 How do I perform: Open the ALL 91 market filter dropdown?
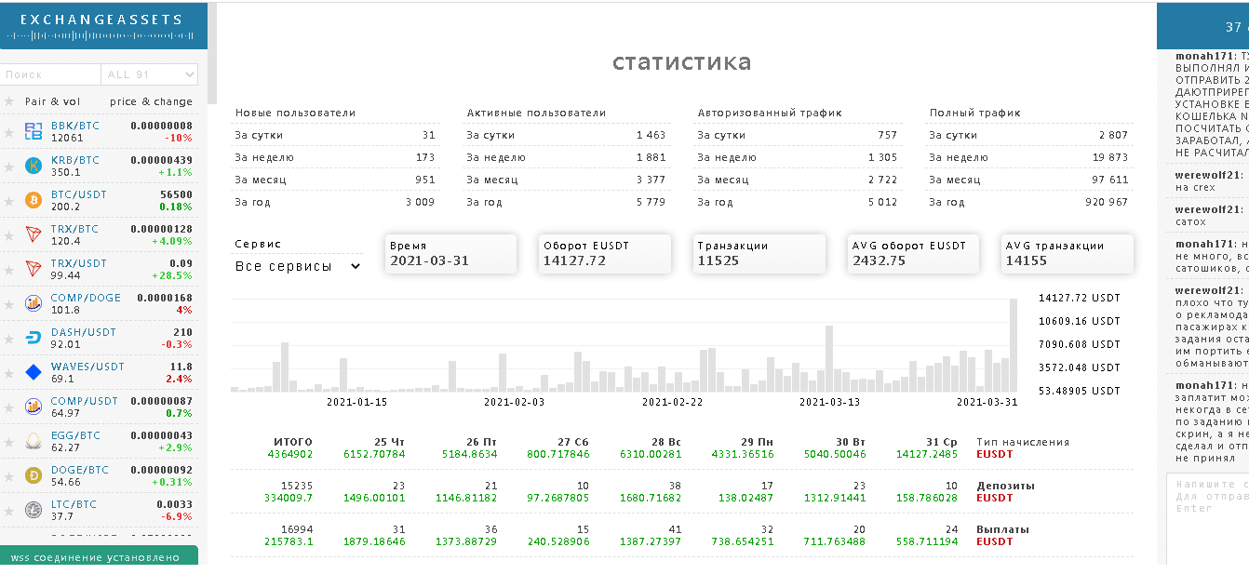click(x=150, y=74)
